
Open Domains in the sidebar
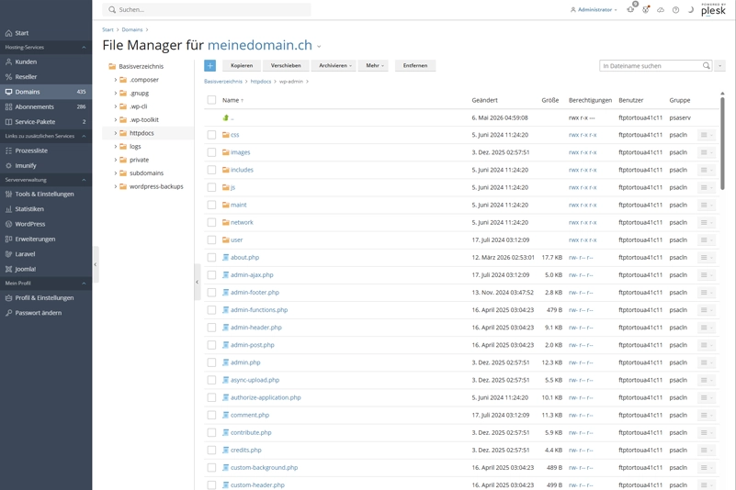pyautogui.click(x=46, y=92)
